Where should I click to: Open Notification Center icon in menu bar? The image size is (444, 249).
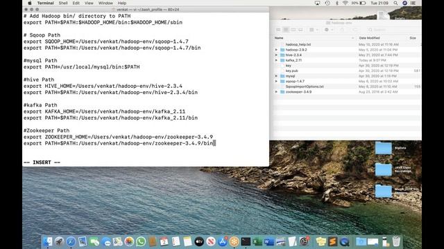pyautogui.click(x=413, y=3)
